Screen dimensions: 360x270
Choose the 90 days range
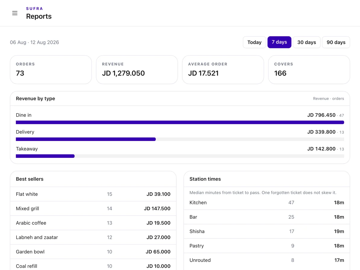(x=336, y=42)
